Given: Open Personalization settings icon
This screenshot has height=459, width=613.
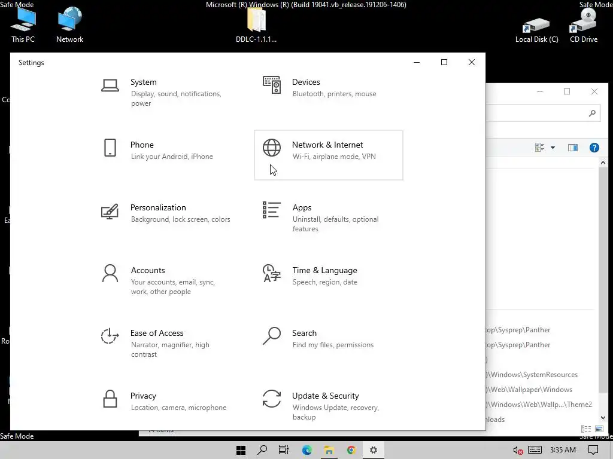Looking at the screenshot, I should [110, 211].
